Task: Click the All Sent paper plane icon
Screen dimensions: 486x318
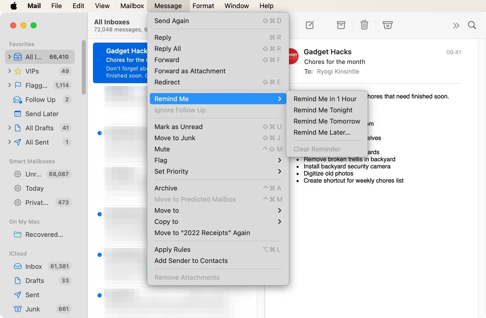Action: pyautogui.click(x=18, y=142)
